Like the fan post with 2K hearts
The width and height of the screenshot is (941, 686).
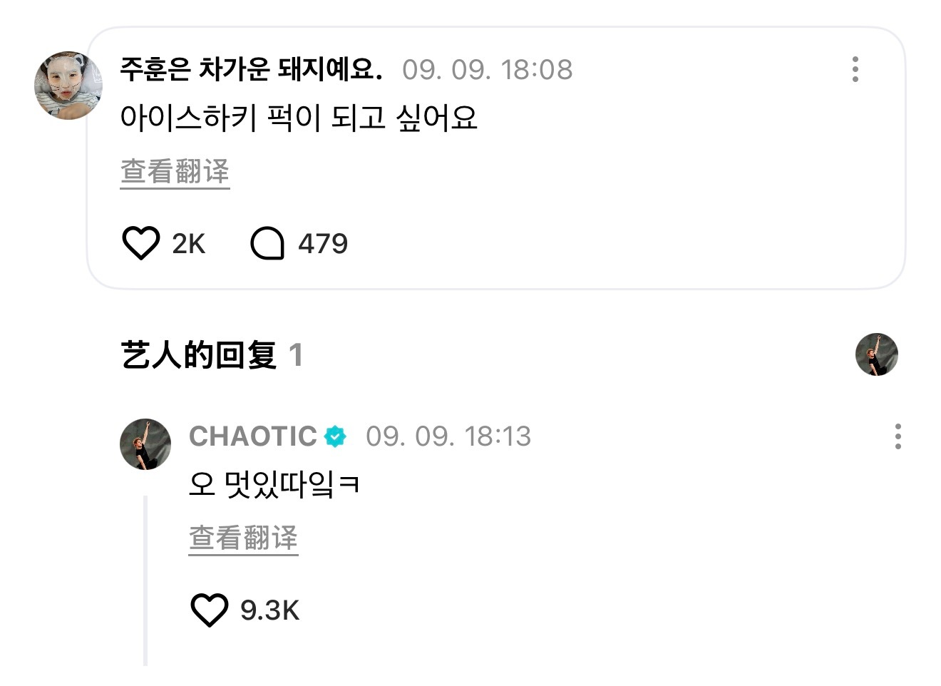141,243
